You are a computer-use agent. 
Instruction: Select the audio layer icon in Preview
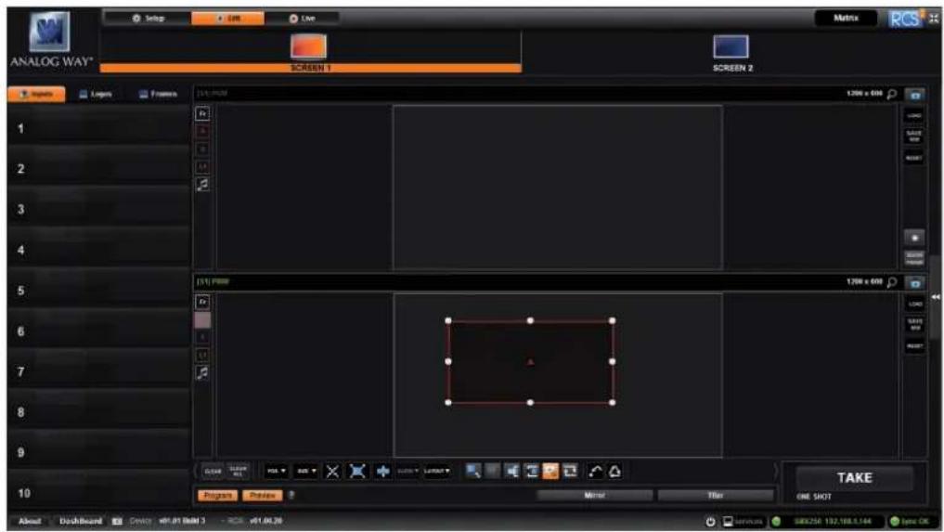tap(203, 373)
